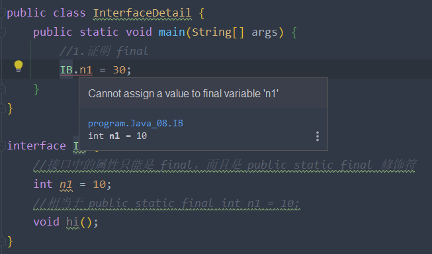The height and width of the screenshot is (254, 432).
Task: Collapse the main method fold marker
Action: [2, 32]
